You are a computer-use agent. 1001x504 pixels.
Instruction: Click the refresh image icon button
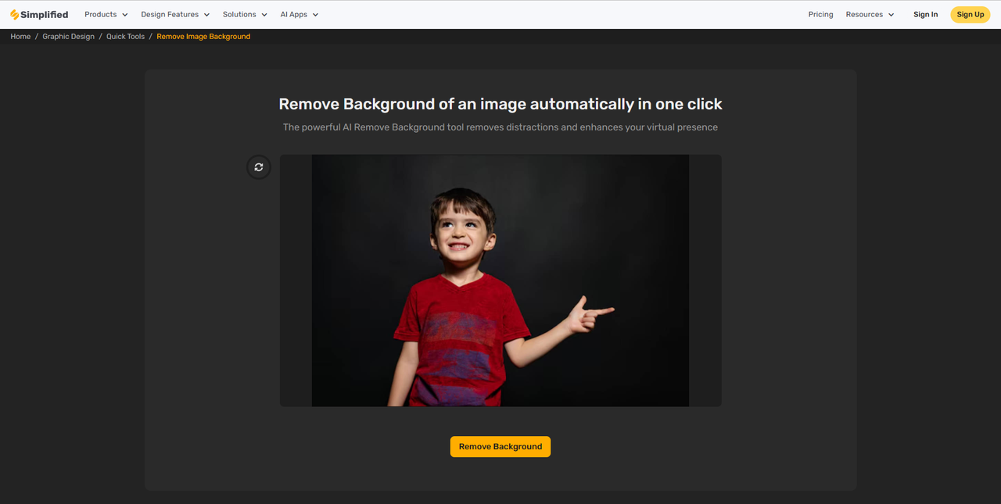(259, 167)
